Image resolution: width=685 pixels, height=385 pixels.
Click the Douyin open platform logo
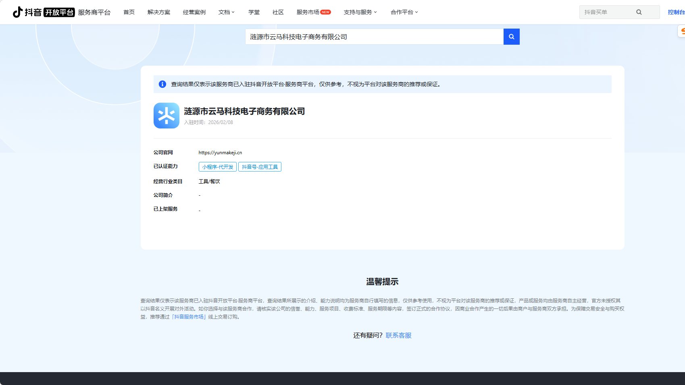44,12
